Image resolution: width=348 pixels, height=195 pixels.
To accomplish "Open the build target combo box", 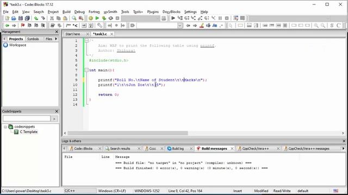I will point(140,18).
